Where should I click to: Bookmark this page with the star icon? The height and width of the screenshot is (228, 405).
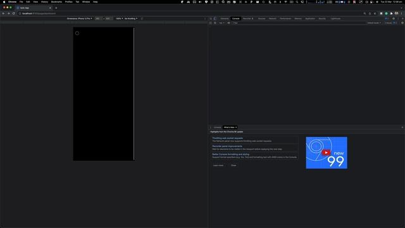[375, 13]
